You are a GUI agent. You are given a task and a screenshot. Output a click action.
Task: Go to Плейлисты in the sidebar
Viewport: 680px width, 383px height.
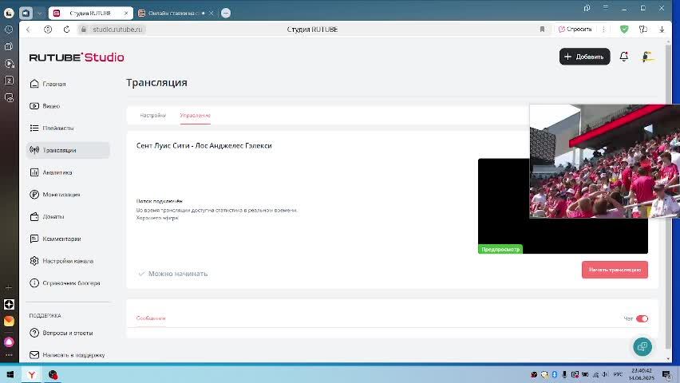(52, 128)
